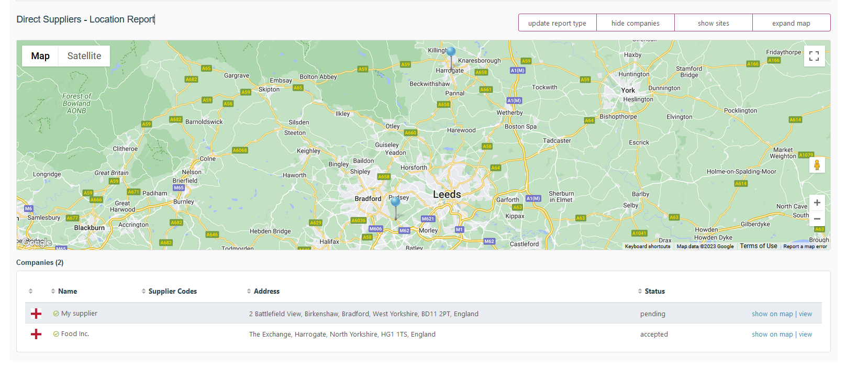
Task: Click the red cross icon beside Food Inc.
Action: coord(36,334)
